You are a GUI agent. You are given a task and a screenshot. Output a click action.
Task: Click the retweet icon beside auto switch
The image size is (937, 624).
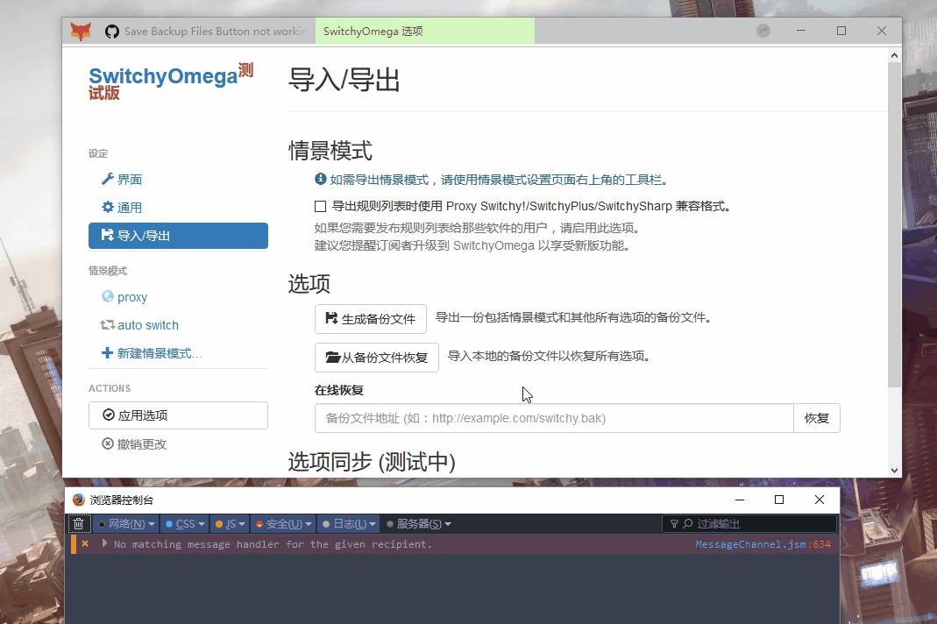[108, 324]
